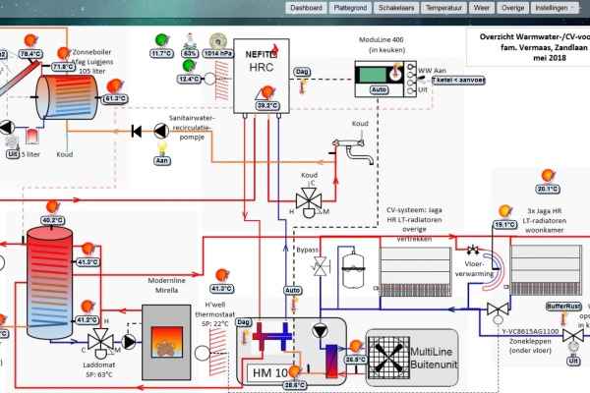Click the MultiLine Buitenunit fan icon
This screenshot has height=393, width=590.
point(388,357)
